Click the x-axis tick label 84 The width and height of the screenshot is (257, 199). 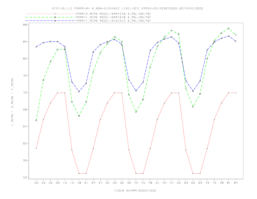(x=236, y=183)
